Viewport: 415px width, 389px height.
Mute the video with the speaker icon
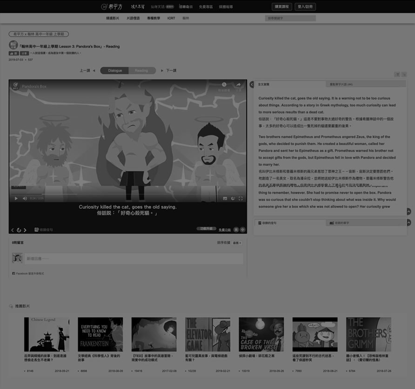coord(25,198)
